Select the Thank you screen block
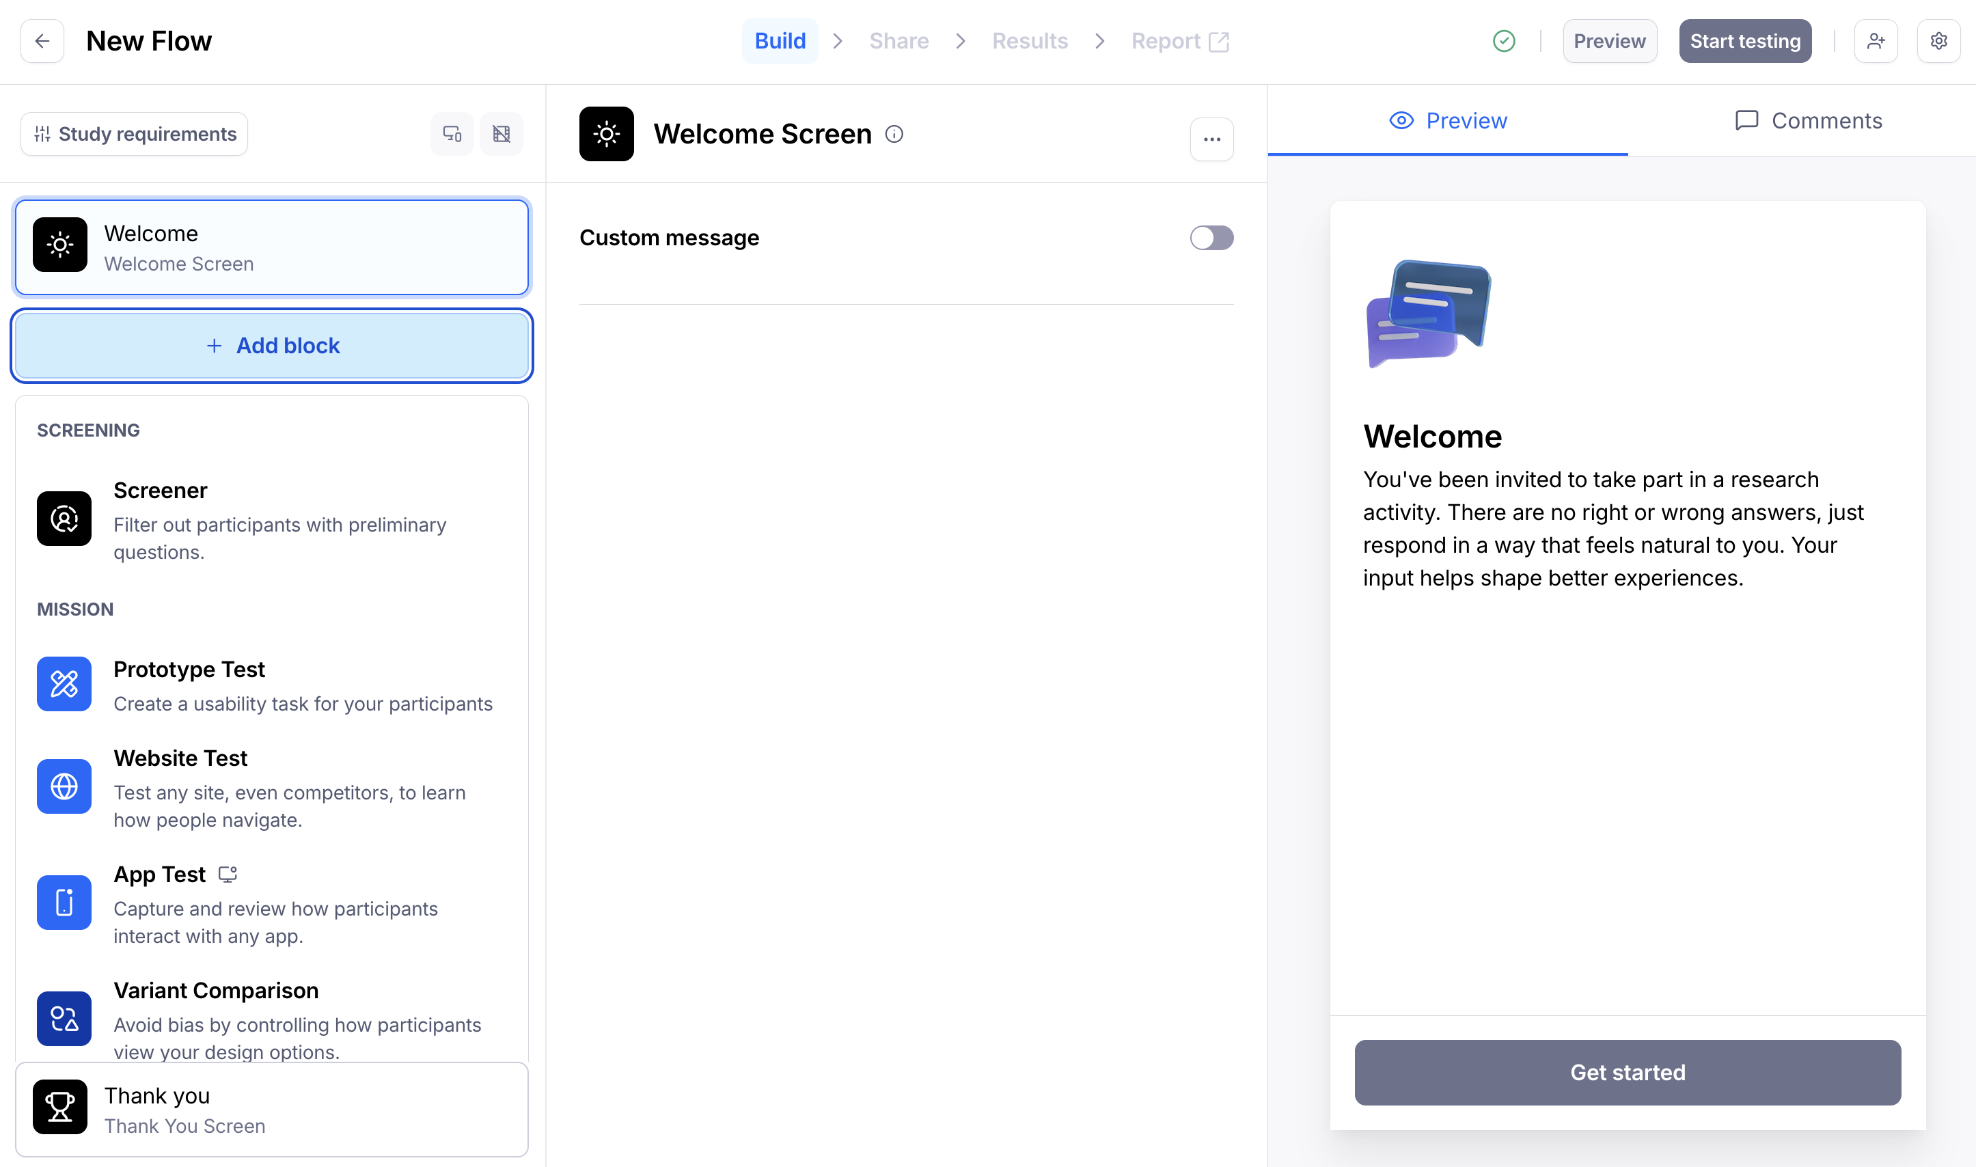The image size is (1976, 1167). (x=271, y=1110)
